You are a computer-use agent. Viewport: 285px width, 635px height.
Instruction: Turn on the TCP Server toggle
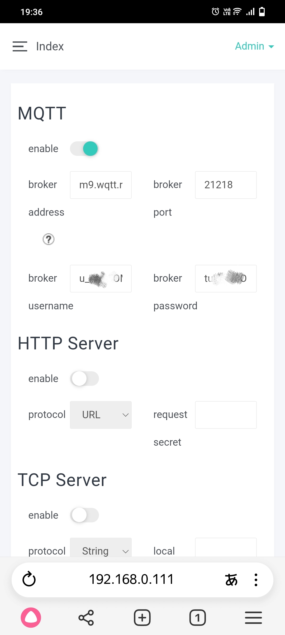click(x=84, y=515)
